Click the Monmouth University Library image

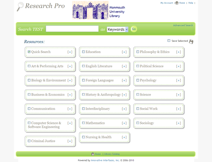tap(90, 10)
